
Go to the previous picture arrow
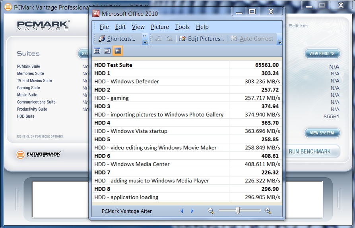(x=182, y=211)
